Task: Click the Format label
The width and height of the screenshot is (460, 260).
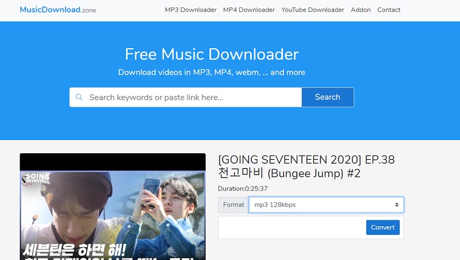Action: [233, 205]
